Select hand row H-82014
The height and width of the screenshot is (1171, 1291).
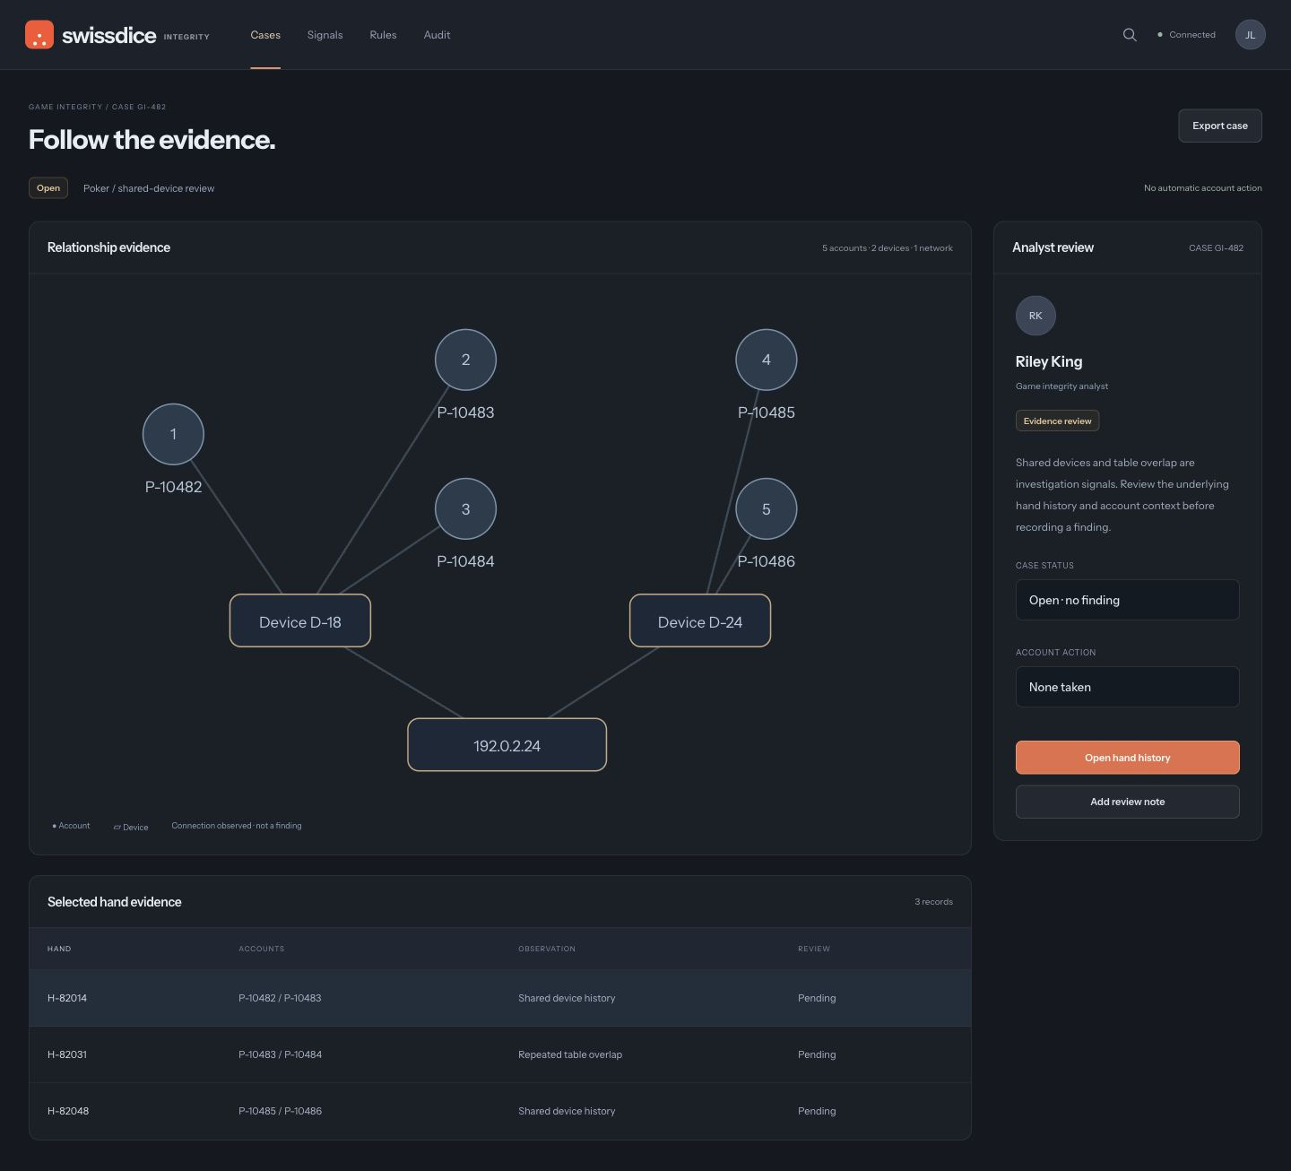[x=500, y=998]
